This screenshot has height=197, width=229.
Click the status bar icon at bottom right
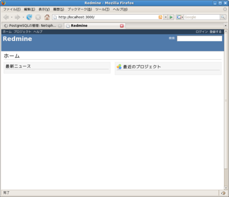click(223, 193)
